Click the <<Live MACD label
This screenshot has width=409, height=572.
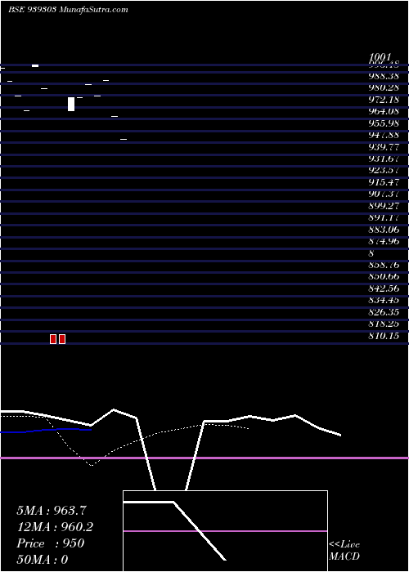pyautogui.click(x=344, y=550)
